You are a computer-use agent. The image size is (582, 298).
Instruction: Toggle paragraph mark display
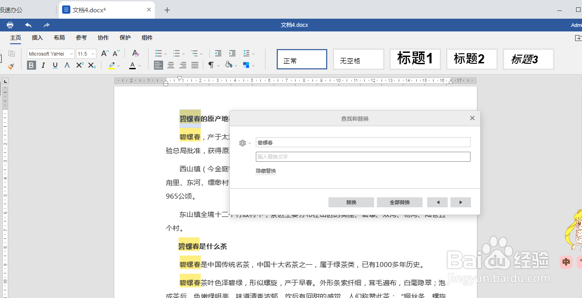211,65
